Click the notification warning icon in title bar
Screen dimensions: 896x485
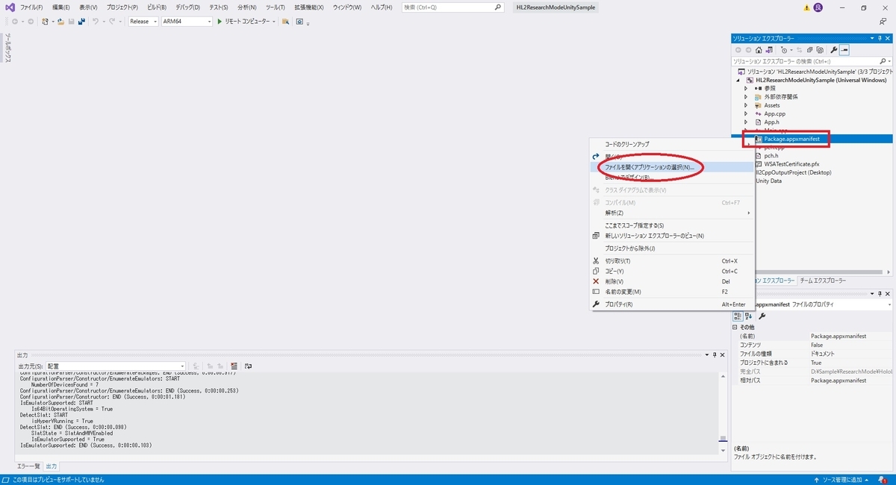[x=807, y=7]
